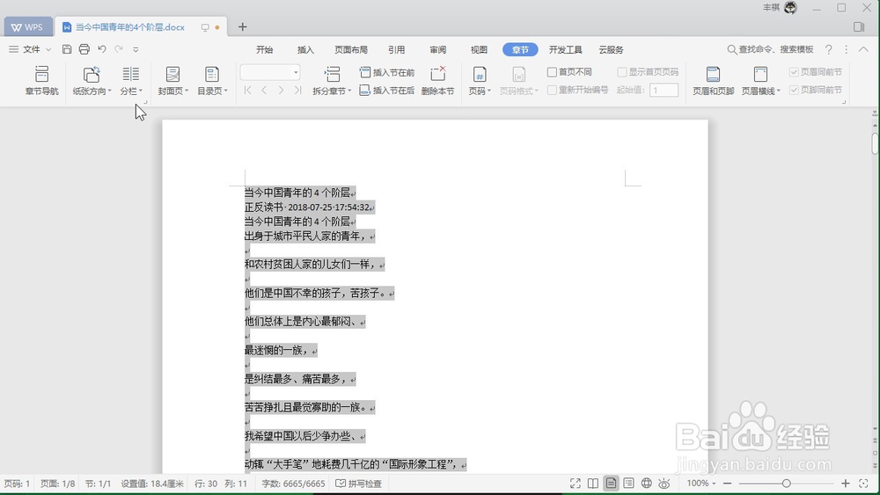880x495 pixels.
Task: Open the 开始 ribbon tab
Action: coord(264,50)
